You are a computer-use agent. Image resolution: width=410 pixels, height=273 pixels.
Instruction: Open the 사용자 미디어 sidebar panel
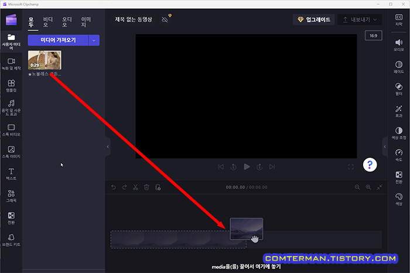11,42
